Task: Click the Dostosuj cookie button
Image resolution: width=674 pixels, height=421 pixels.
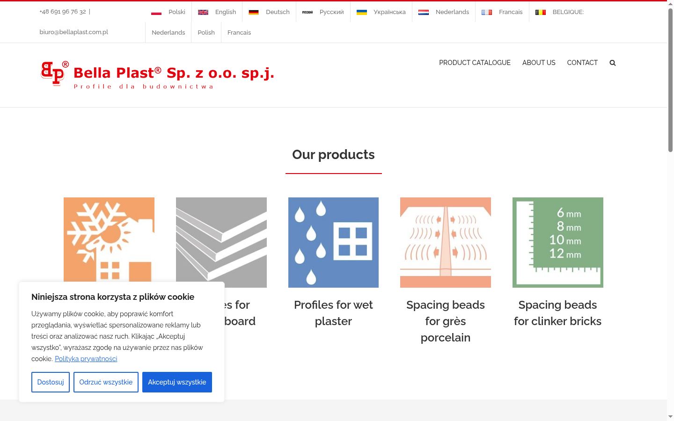Action: (x=51, y=382)
